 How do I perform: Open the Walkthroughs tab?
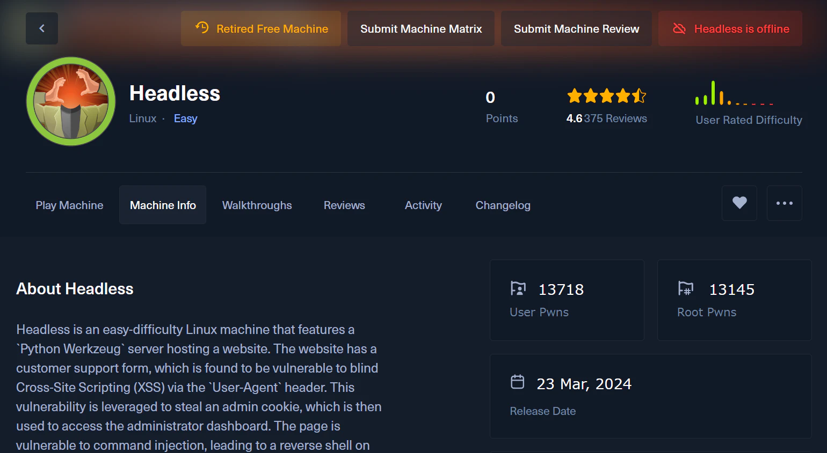(257, 205)
